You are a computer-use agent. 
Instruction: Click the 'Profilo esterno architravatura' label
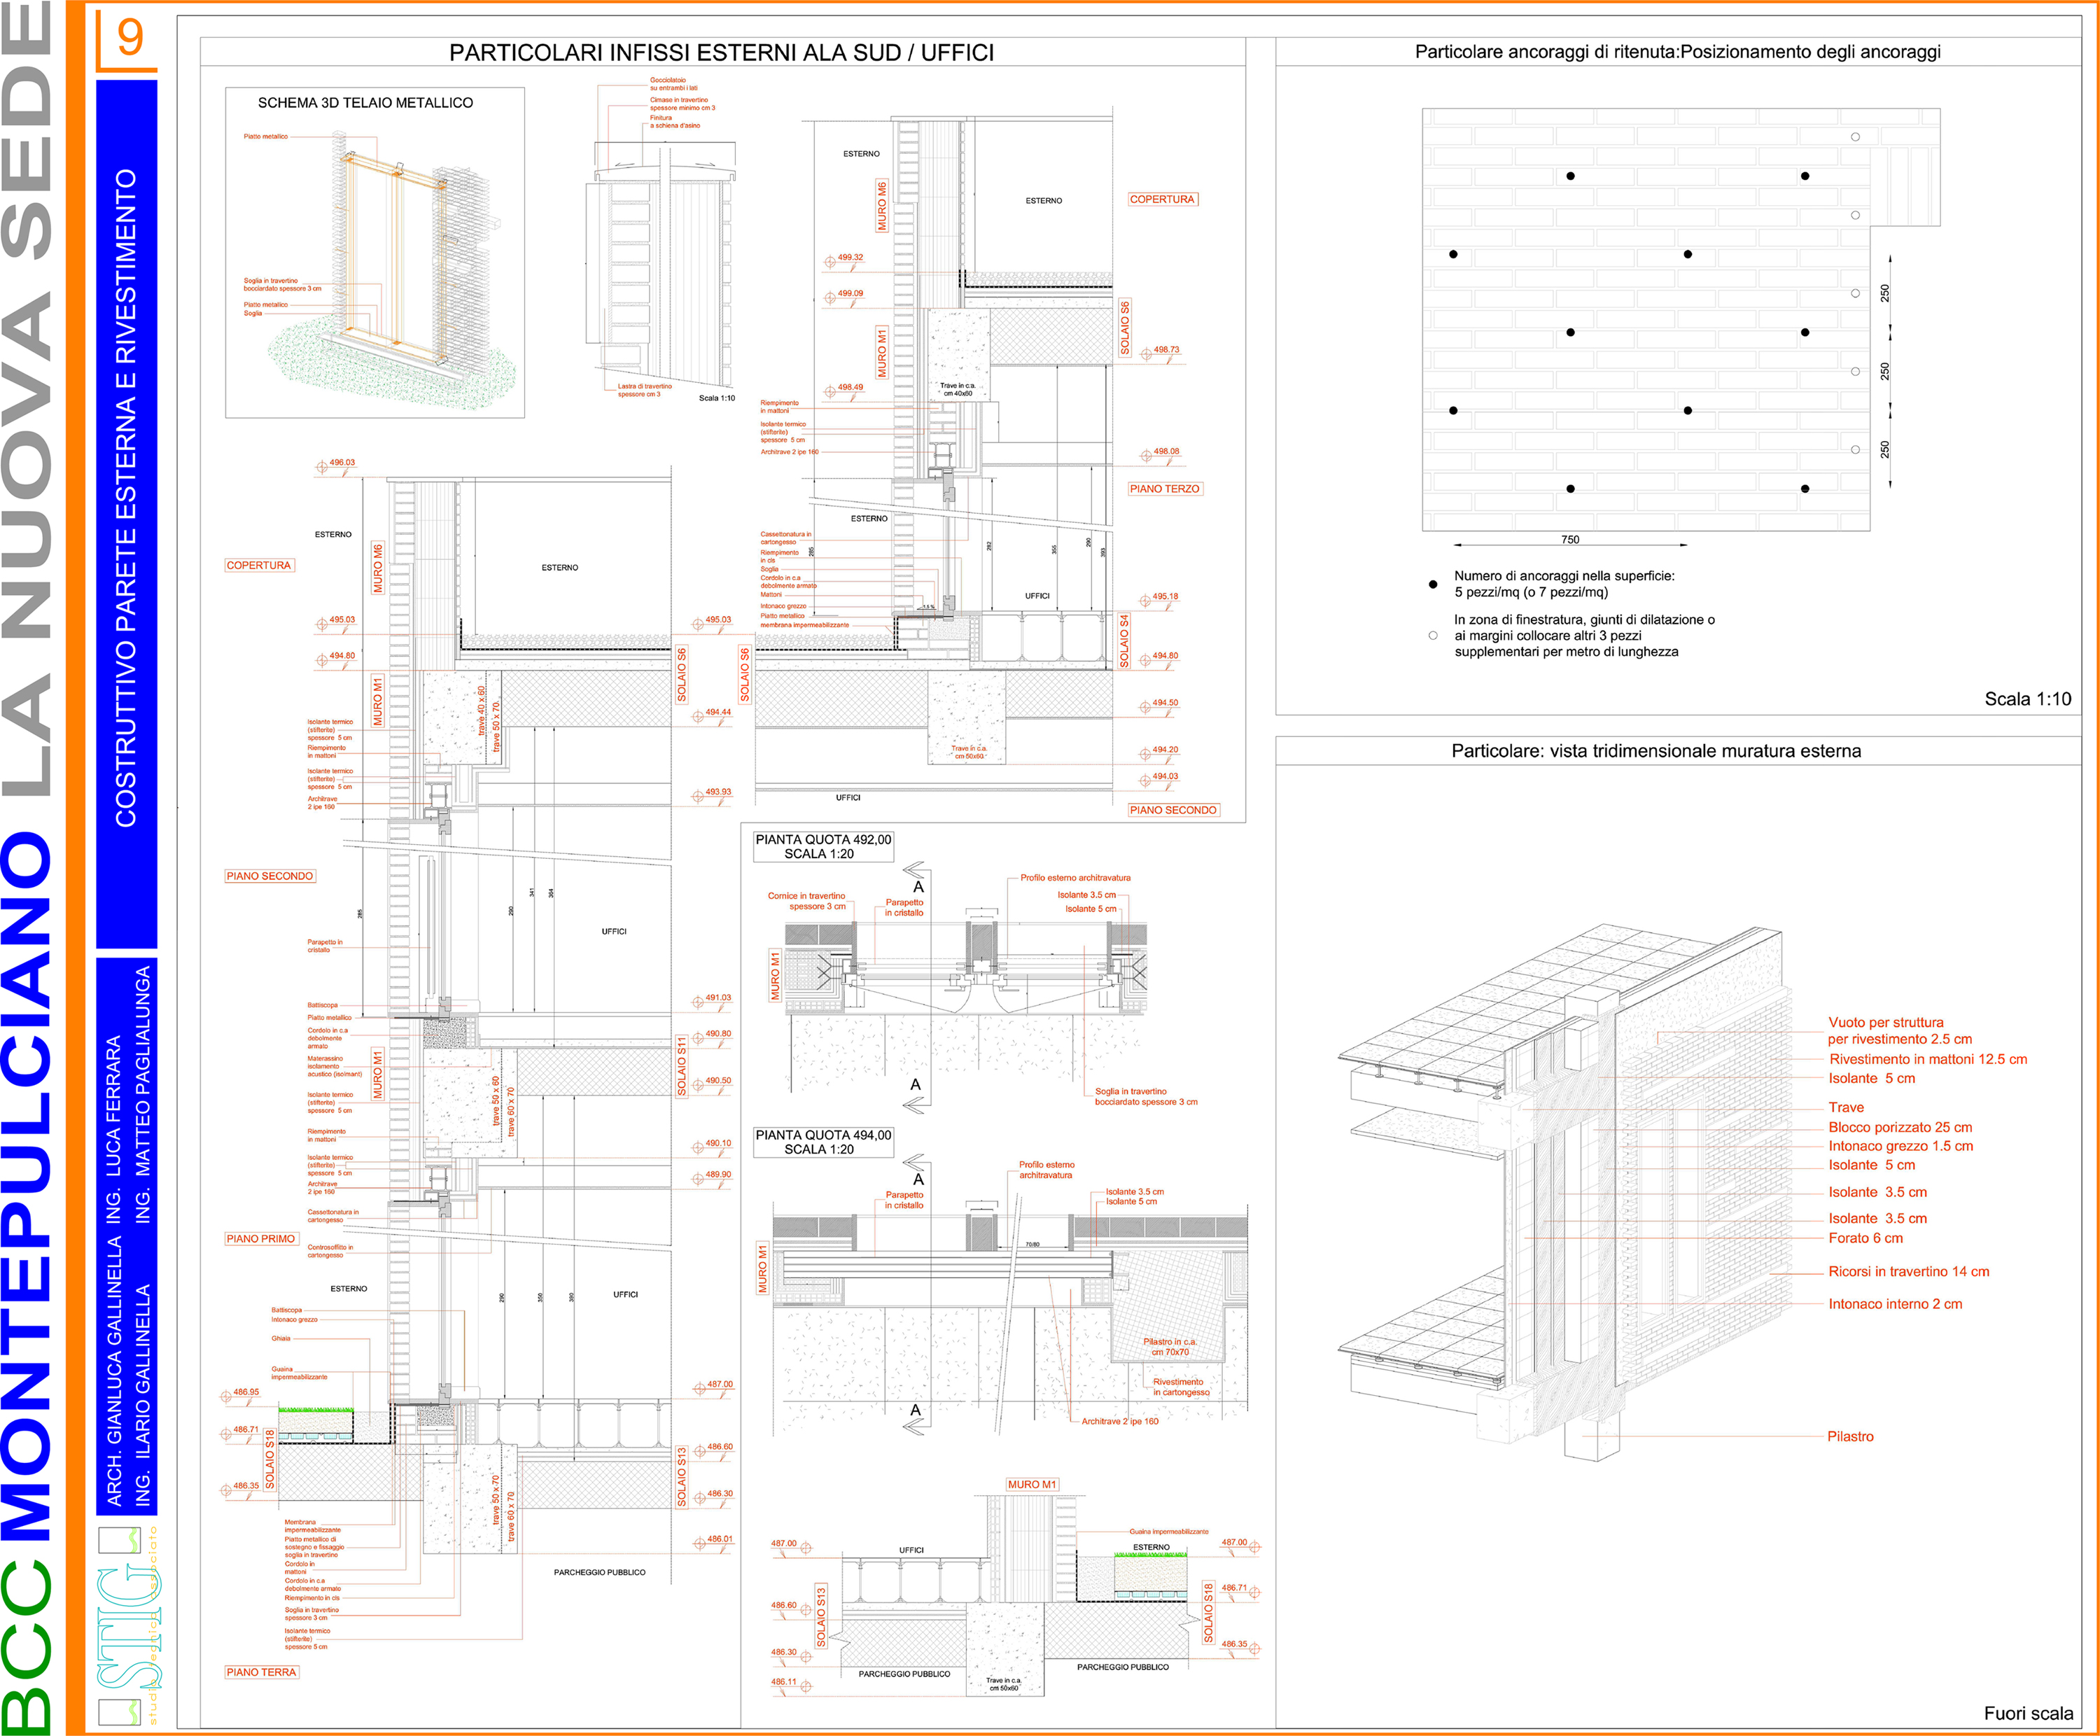(1075, 878)
